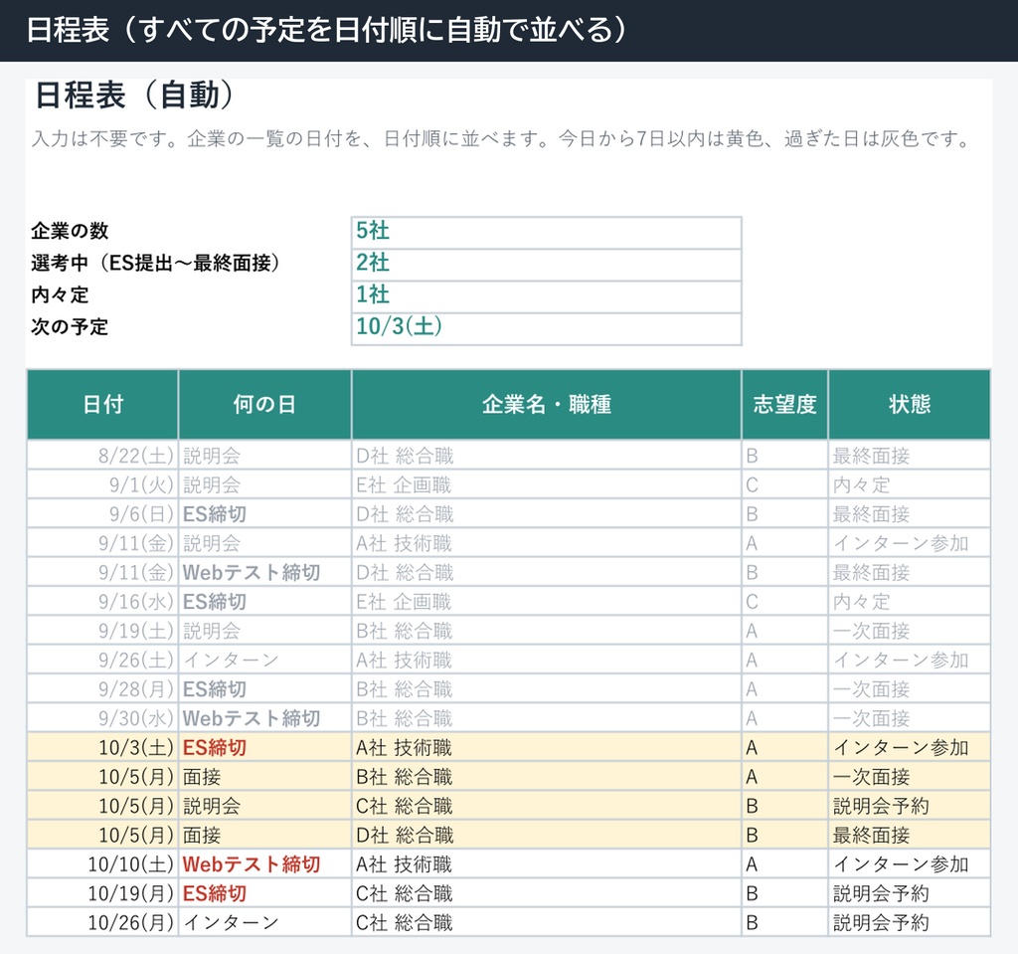1018x954 pixels.
Task: Click the 企業名・職種 column header
Action: coord(546,404)
